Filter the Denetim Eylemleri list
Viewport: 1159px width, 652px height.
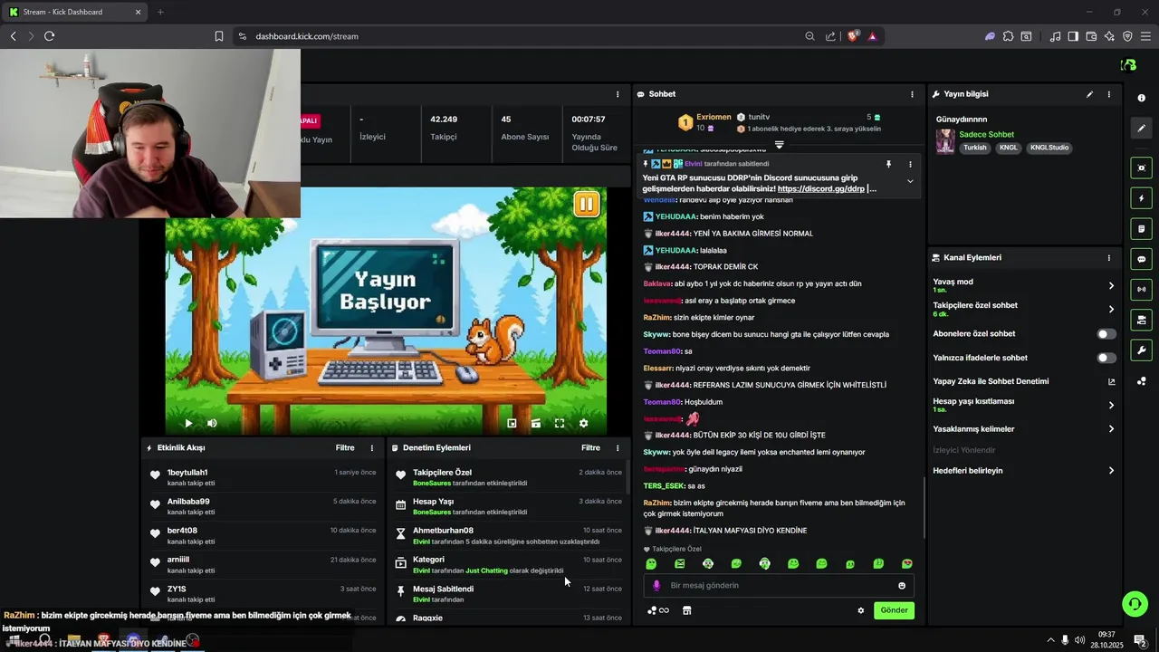(x=590, y=447)
